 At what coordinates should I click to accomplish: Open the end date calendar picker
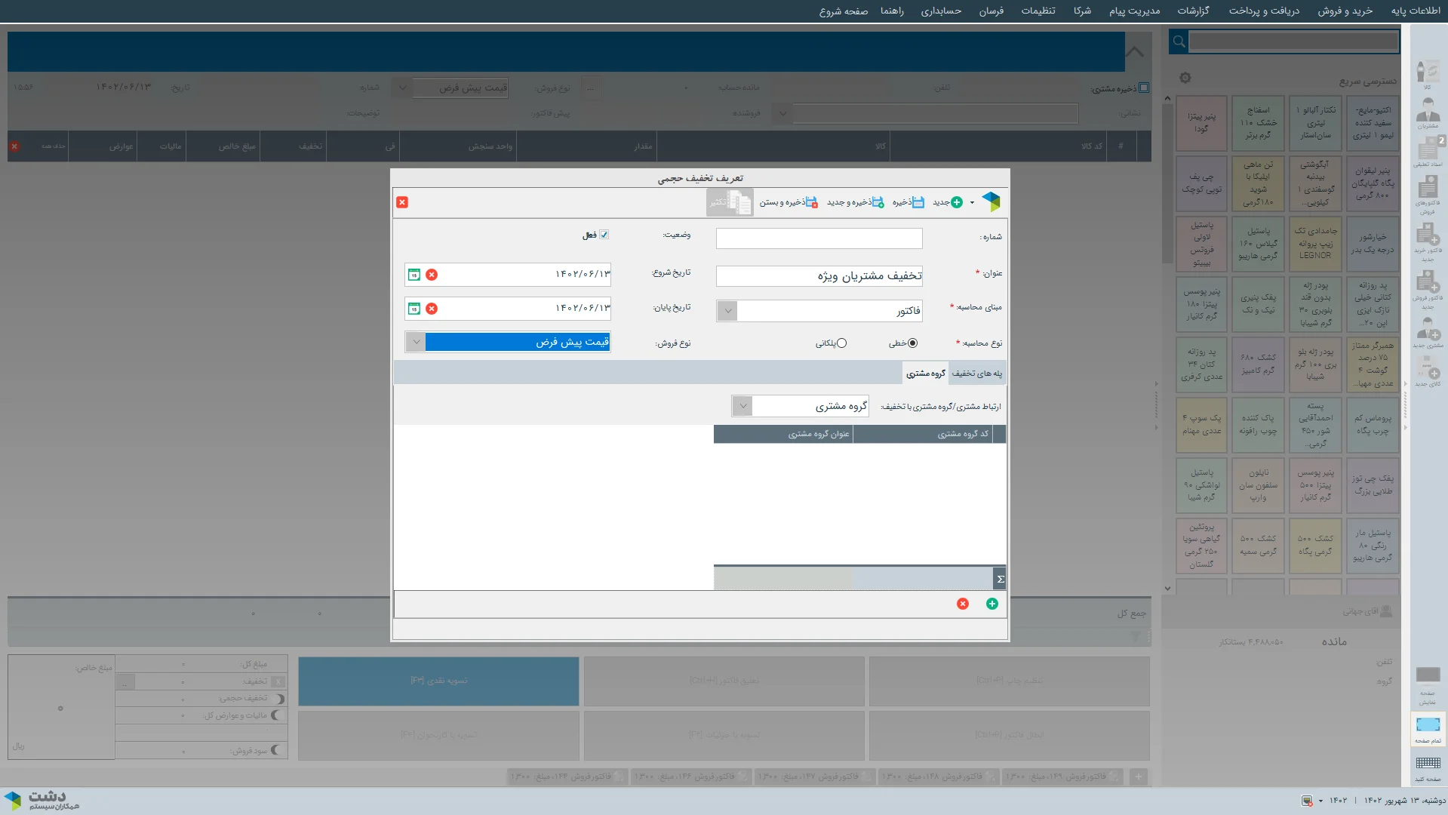(414, 309)
